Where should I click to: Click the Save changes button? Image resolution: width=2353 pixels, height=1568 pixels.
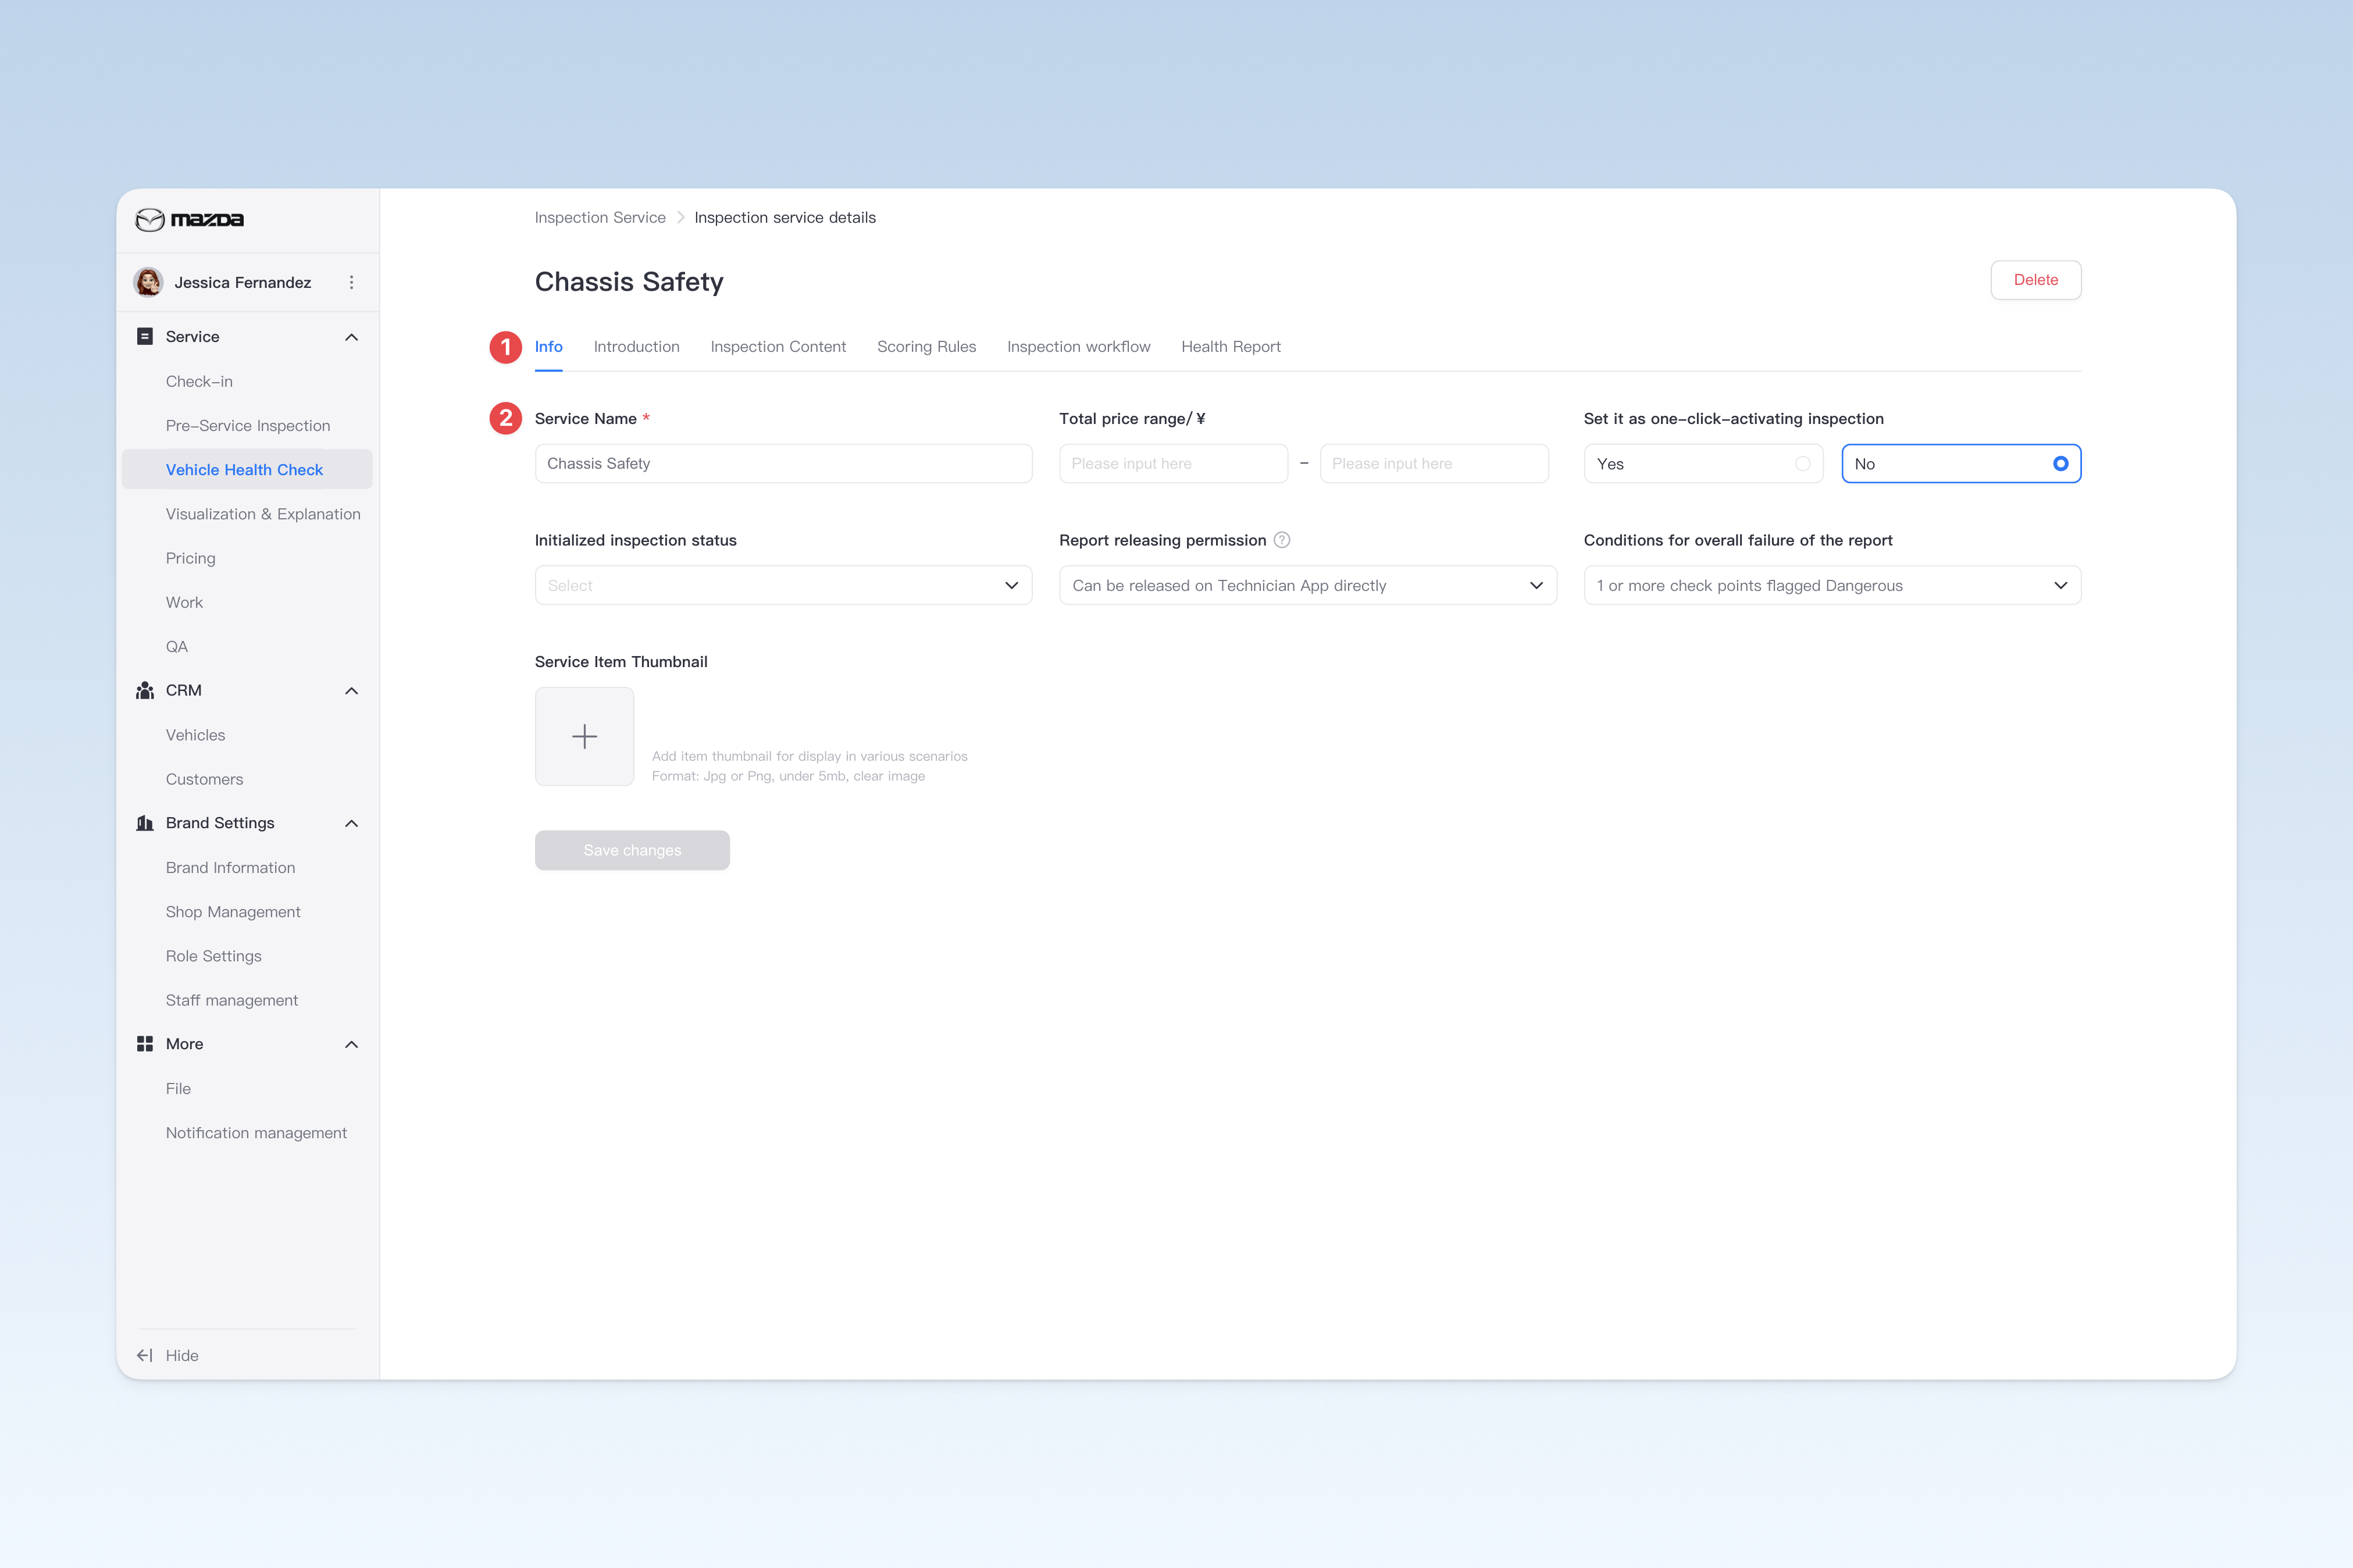[x=632, y=851]
